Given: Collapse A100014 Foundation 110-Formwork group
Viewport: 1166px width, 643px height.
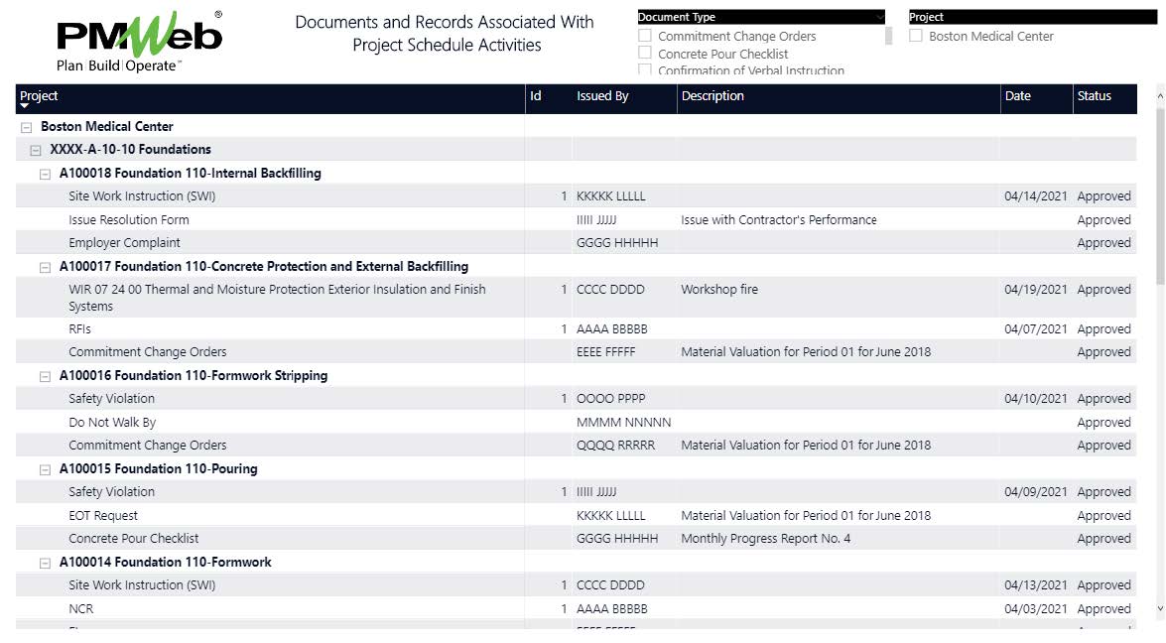Looking at the screenshot, I should click(44, 562).
